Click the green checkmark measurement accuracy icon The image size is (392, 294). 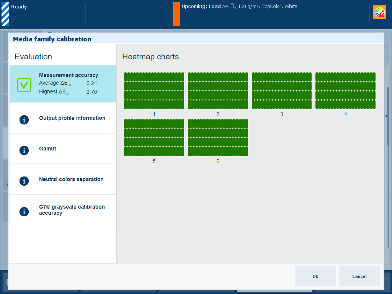24,84
